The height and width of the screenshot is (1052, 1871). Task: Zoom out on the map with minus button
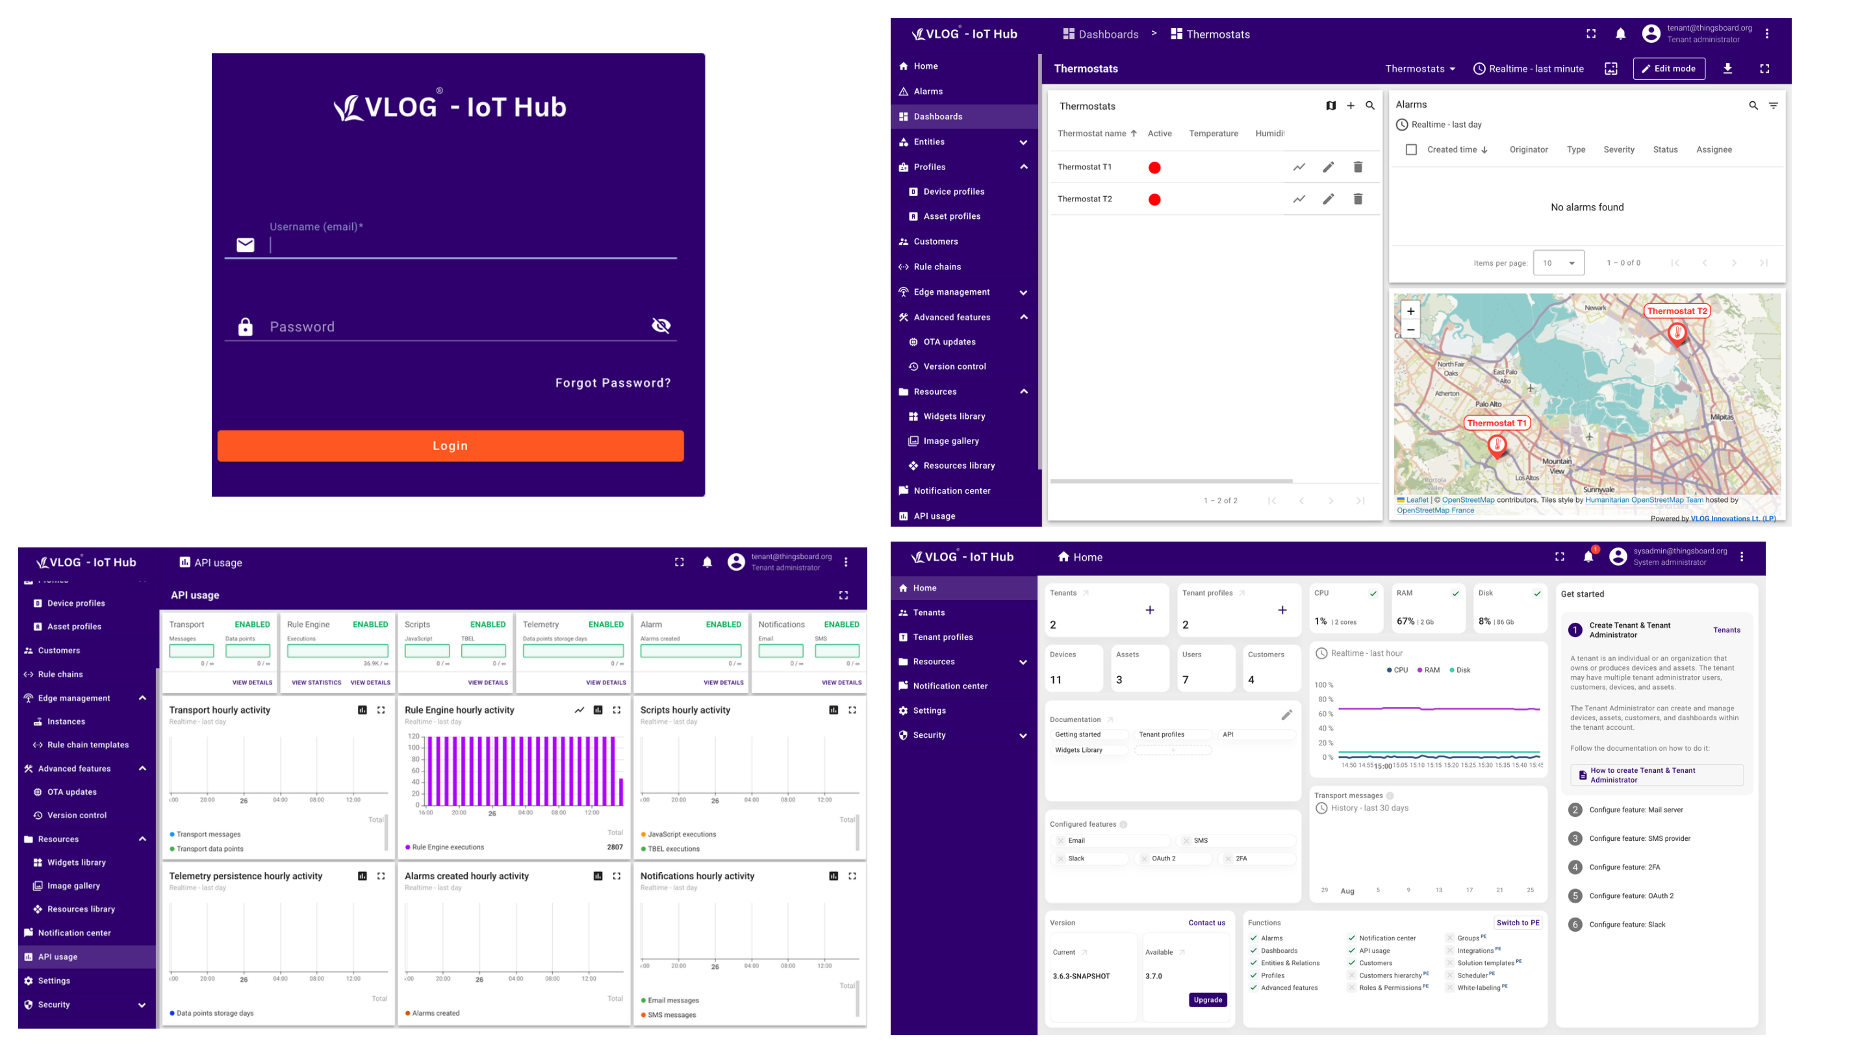[1410, 330]
